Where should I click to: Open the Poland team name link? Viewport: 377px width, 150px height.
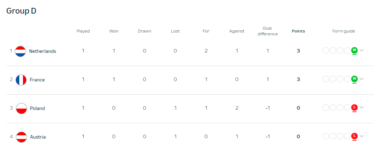point(38,108)
